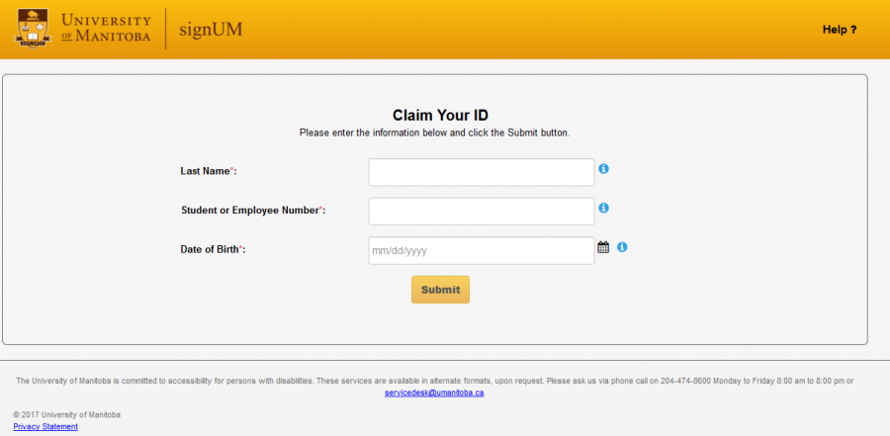Click the instruction text below the heading

pyautogui.click(x=434, y=132)
